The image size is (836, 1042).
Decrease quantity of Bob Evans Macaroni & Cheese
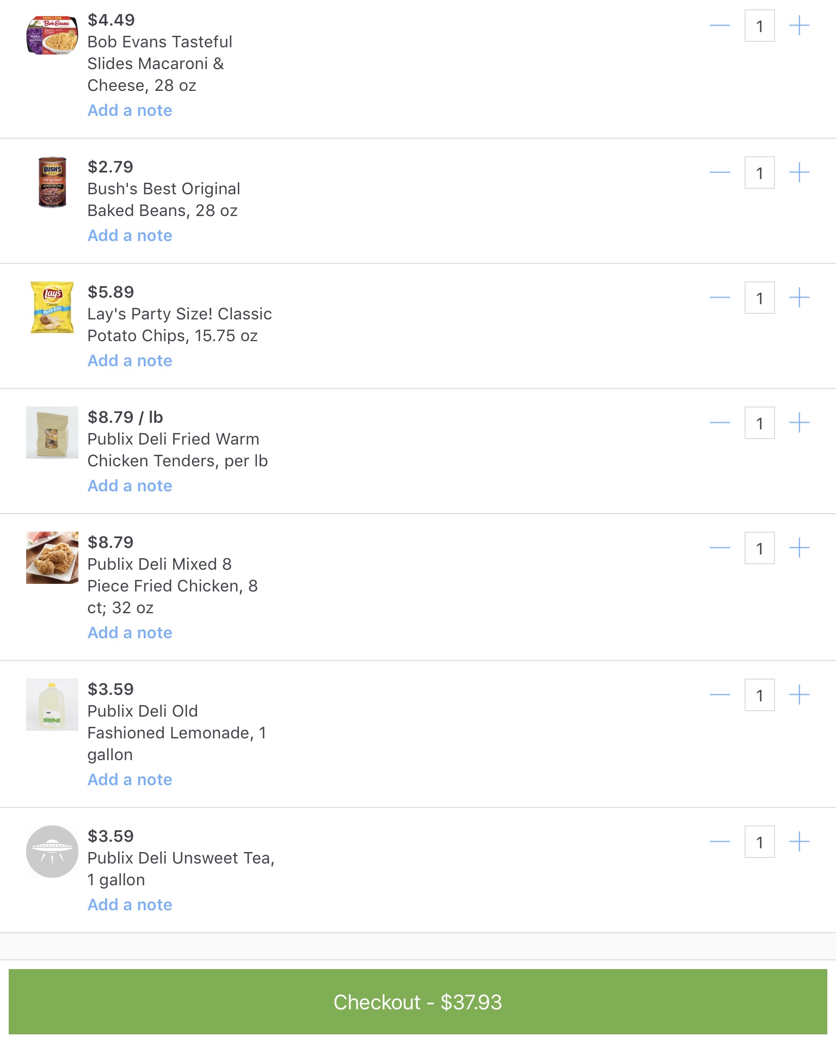coord(720,26)
